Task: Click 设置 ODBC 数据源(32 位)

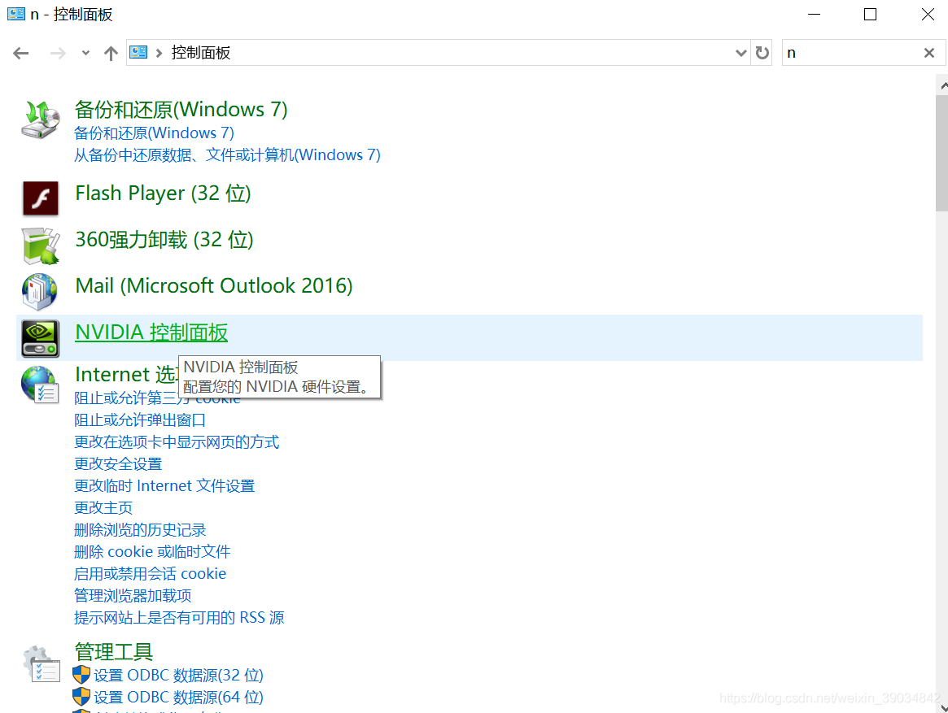Action: pos(179,675)
